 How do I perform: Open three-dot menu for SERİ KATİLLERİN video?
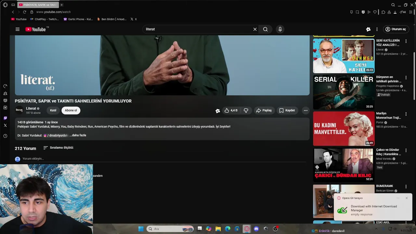[406, 41]
